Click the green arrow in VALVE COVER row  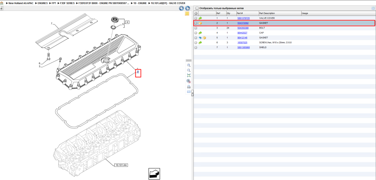(200, 18)
